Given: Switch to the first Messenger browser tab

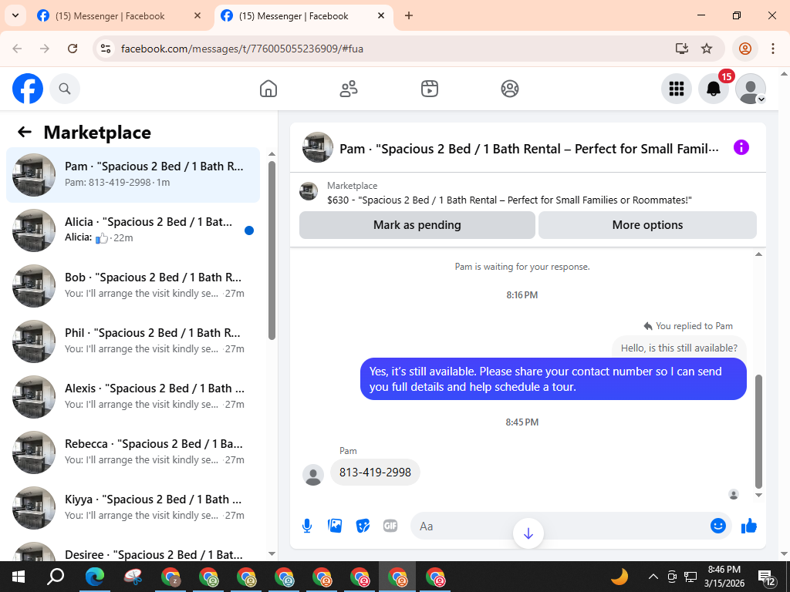Looking at the screenshot, I should pos(120,15).
